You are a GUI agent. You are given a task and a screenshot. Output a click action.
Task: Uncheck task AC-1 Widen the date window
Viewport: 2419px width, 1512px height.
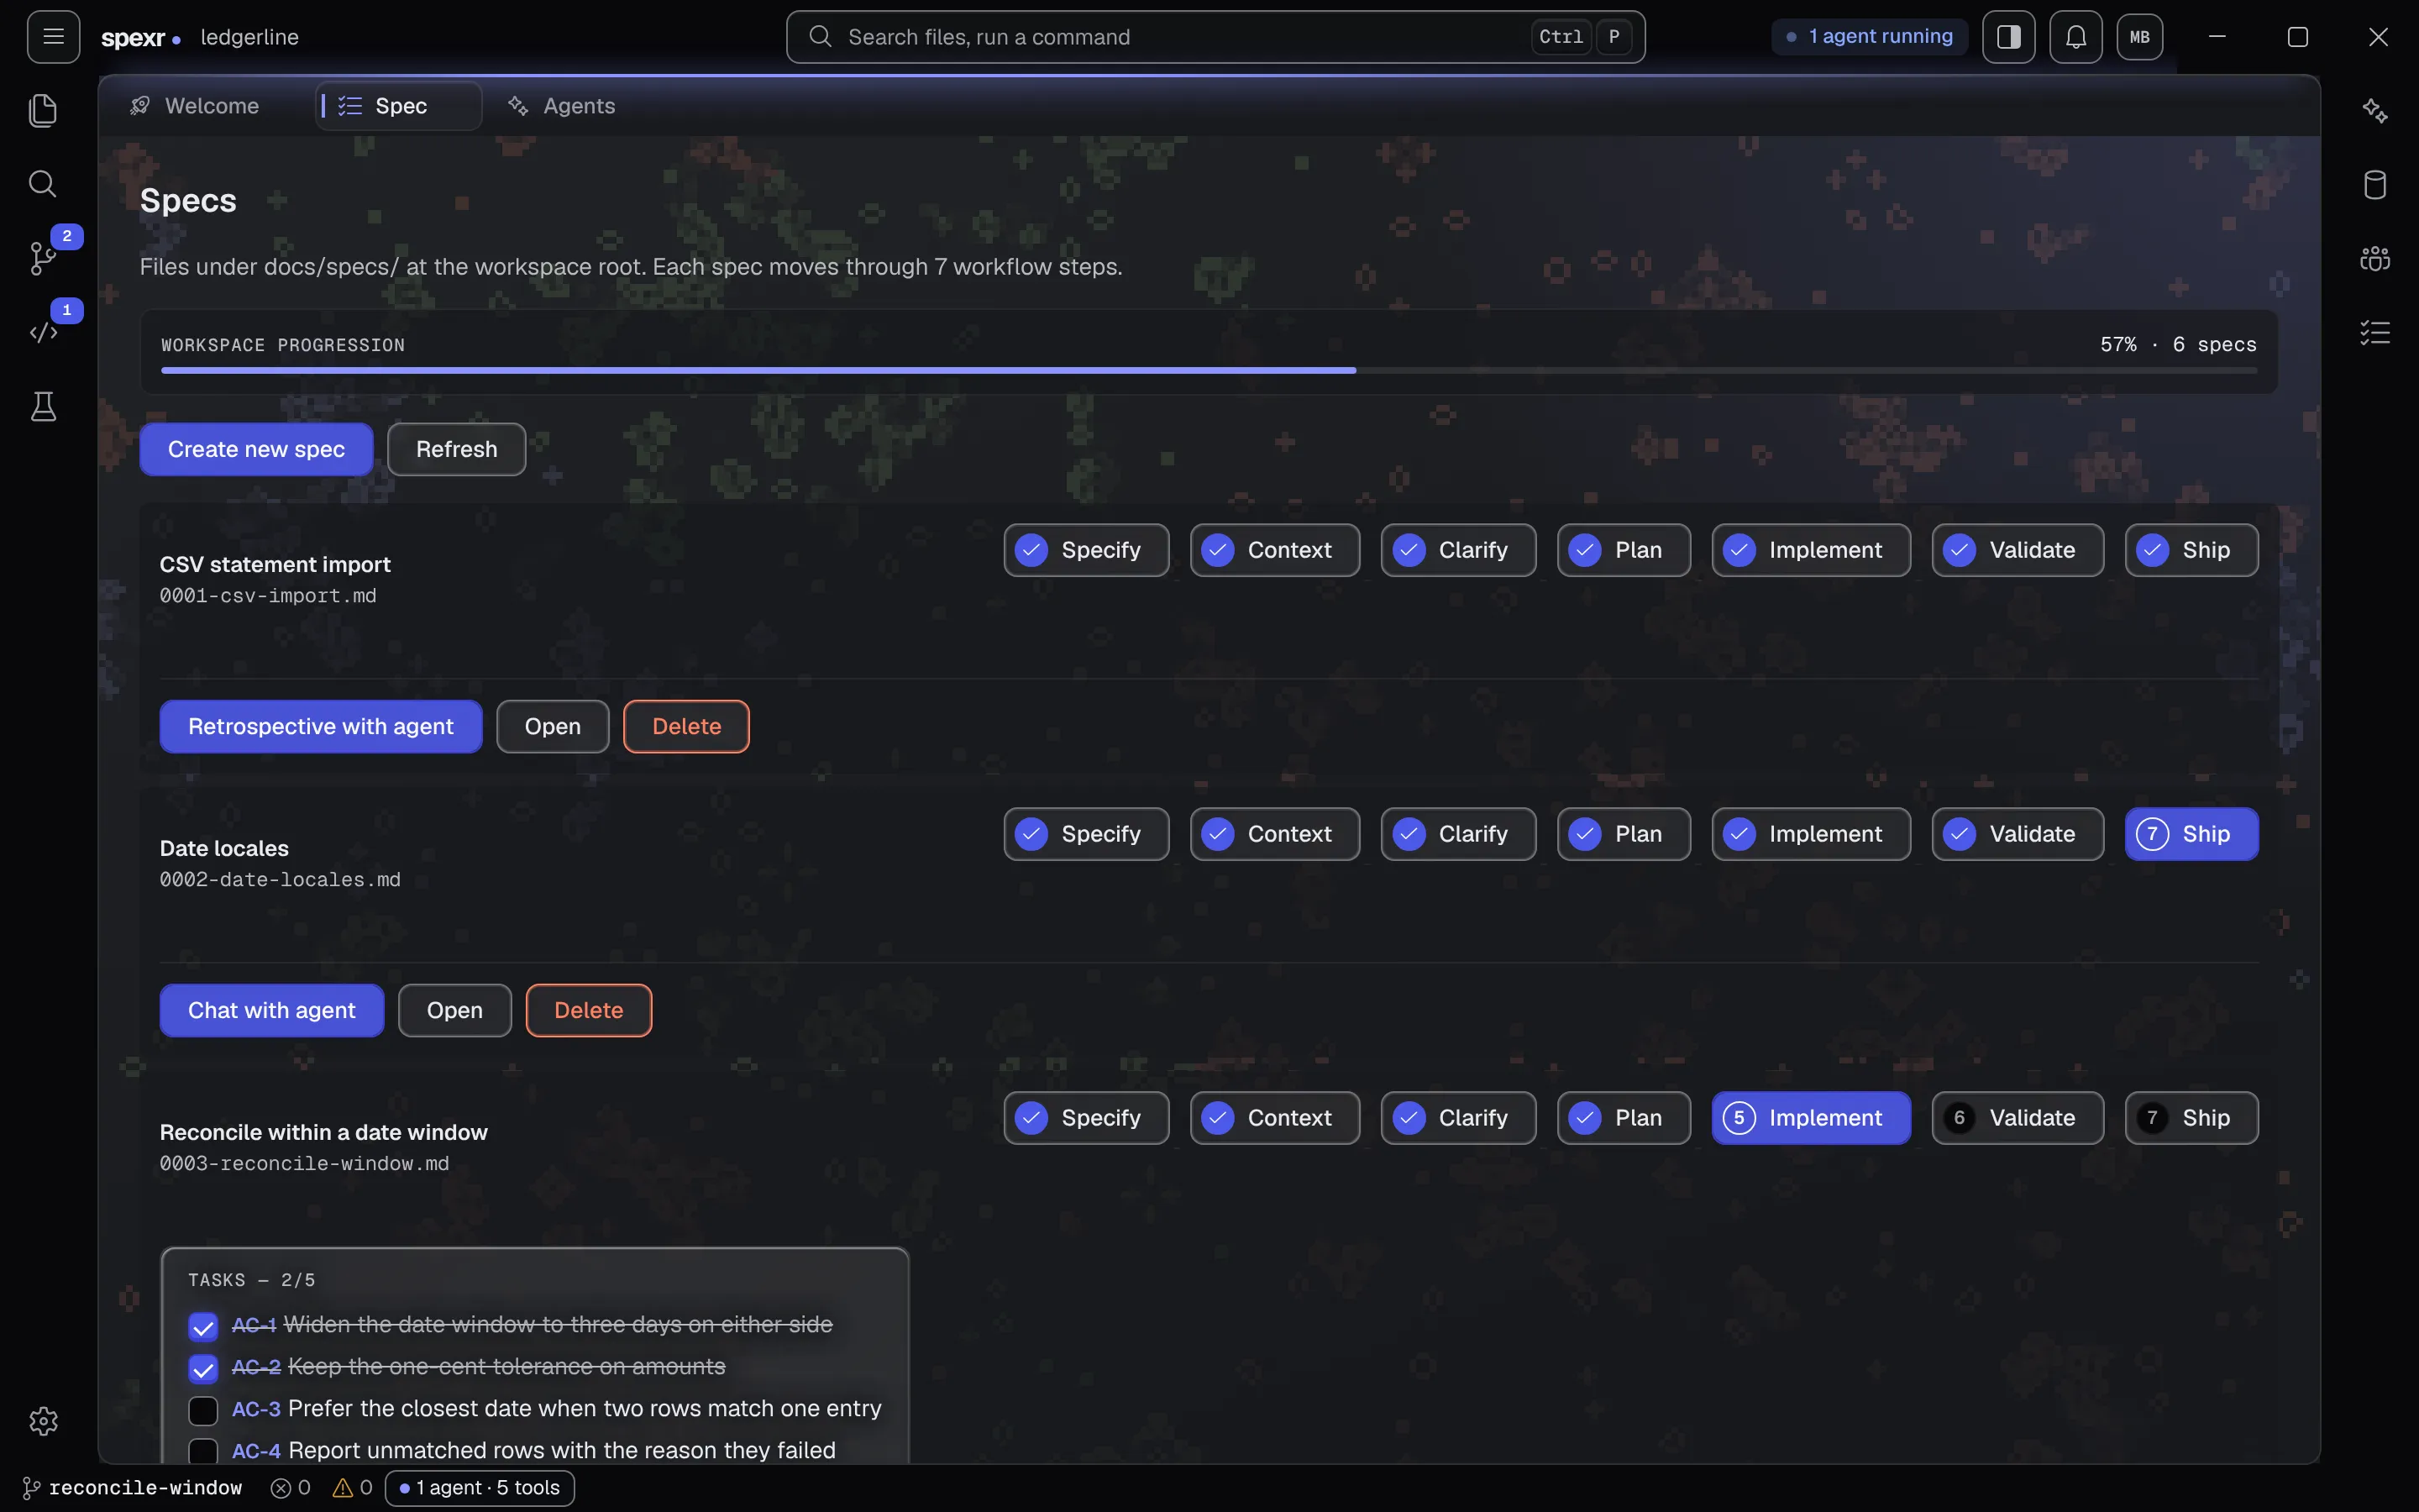point(203,1326)
